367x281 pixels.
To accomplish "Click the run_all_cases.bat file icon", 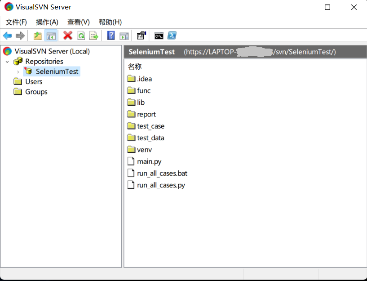I will tap(131, 173).
